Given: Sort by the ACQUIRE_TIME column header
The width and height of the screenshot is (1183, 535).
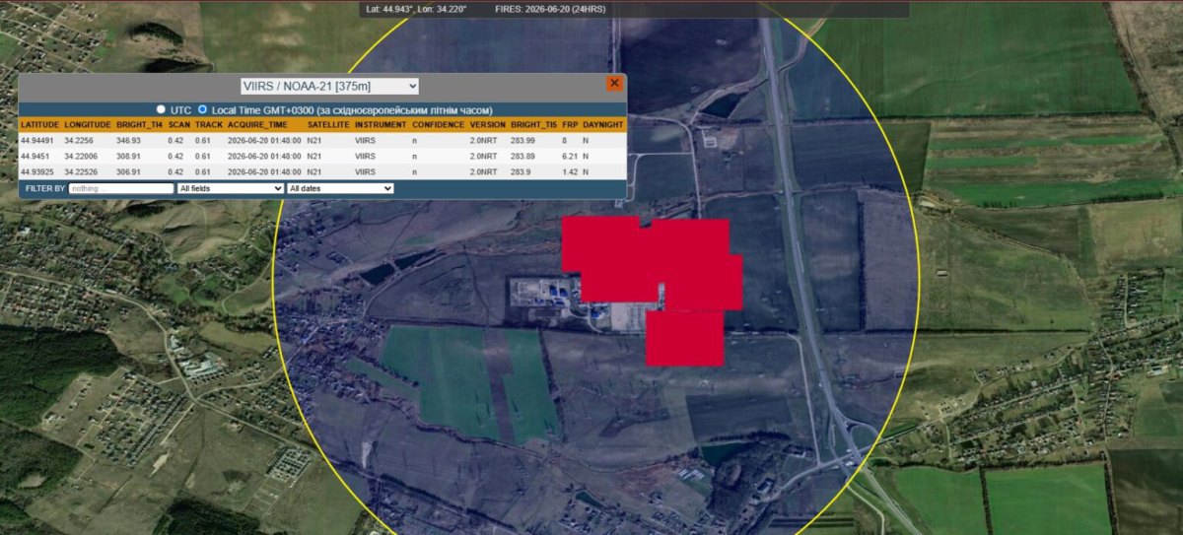Looking at the screenshot, I should pos(257,125).
